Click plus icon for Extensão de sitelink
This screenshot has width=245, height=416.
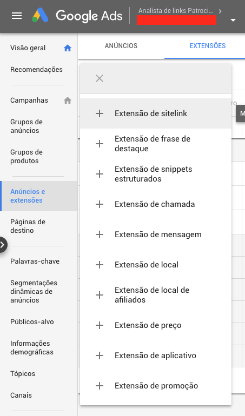pyautogui.click(x=100, y=113)
